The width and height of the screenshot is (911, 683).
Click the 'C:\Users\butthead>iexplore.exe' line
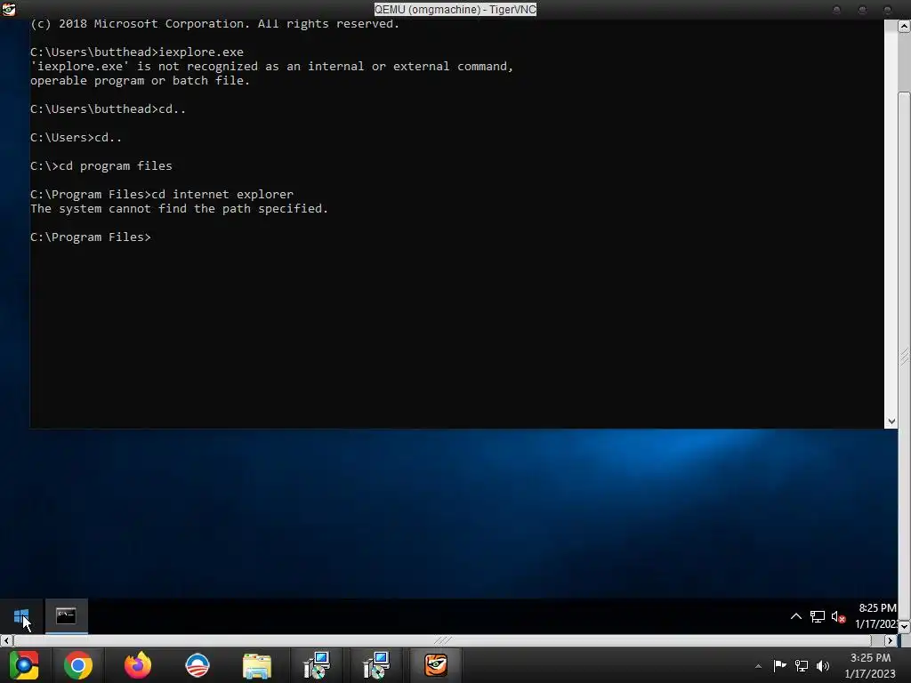pos(137,52)
